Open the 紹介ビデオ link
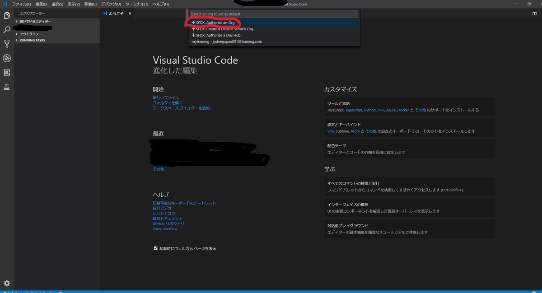This screenshot has width=542, height=293. 163,208
